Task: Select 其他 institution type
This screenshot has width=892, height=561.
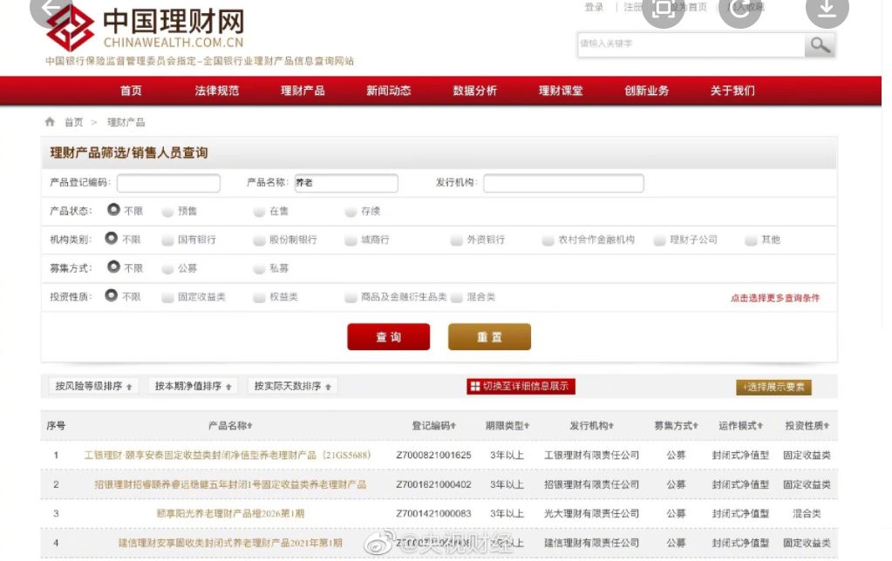Action: coord(751,240)
